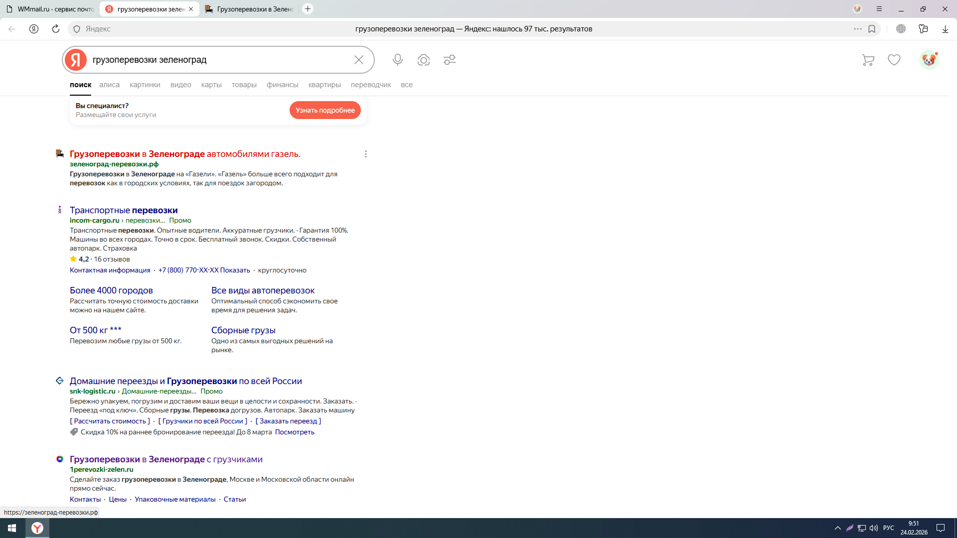Bookmark this page via address bar icon
The image size is (957, 538).
872,29
